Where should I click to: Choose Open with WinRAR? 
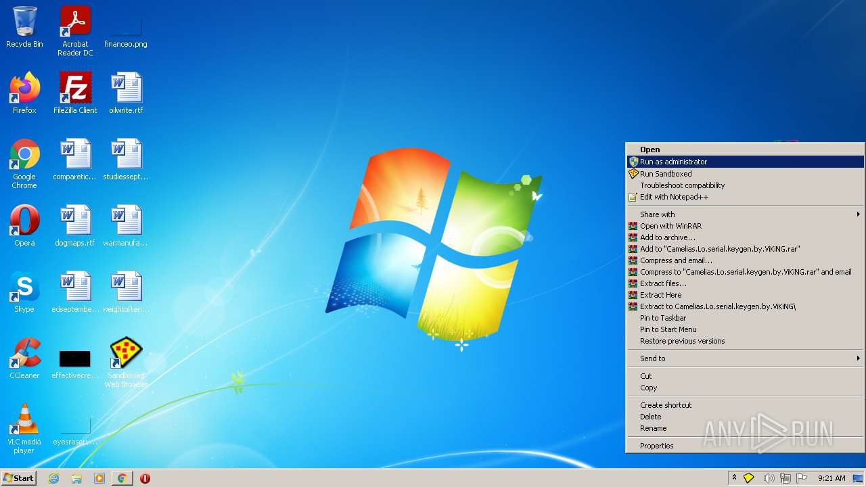point(745,226)
